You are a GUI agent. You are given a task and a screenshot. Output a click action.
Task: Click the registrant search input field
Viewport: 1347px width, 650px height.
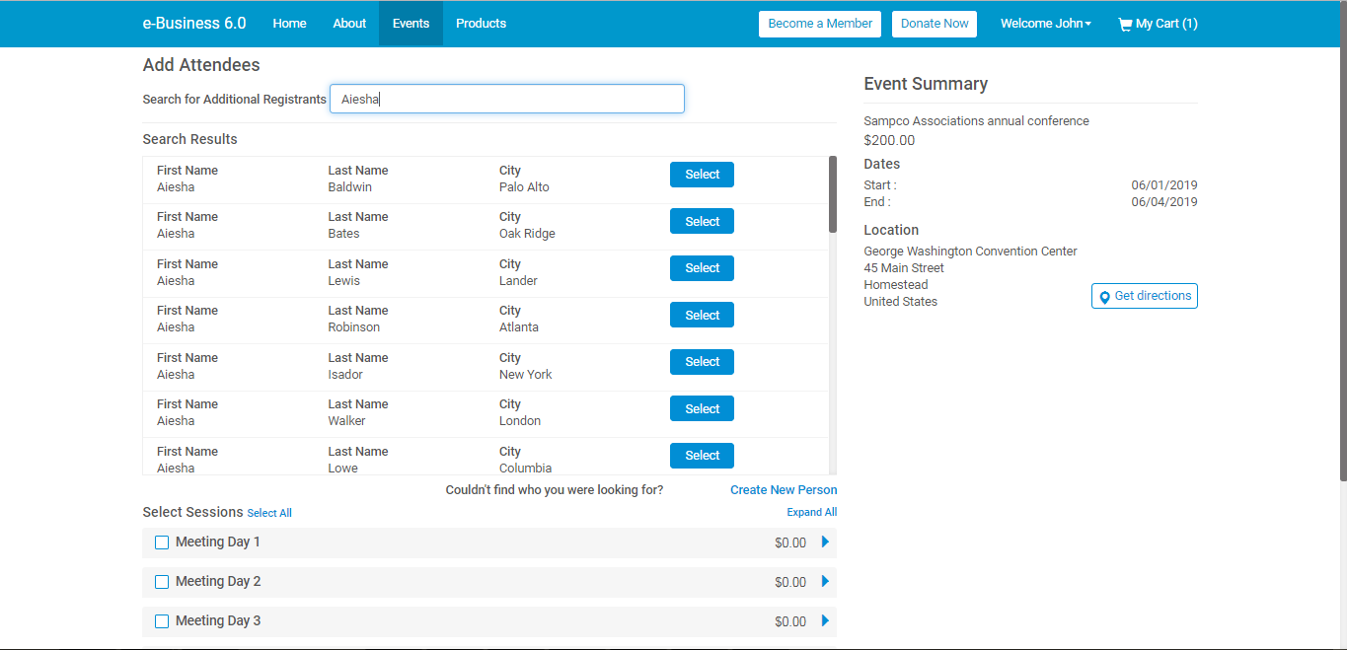pyautogui.click(x=506, y=99)
